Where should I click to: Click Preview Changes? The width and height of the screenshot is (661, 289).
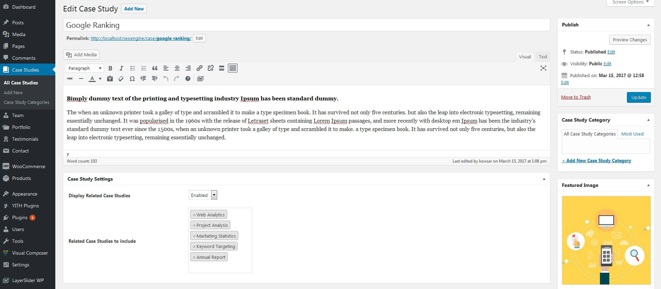coord(630,40)
